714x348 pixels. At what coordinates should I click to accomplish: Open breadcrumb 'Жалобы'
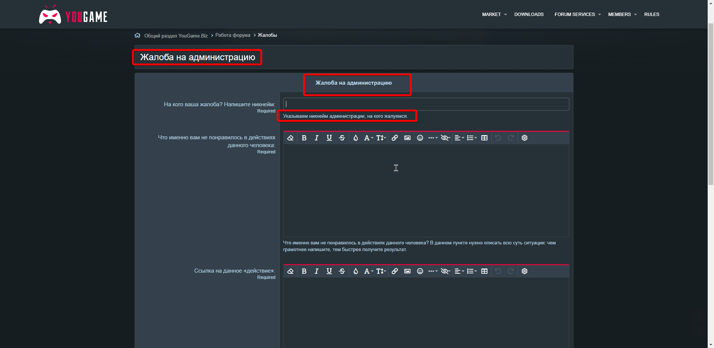pyautogui.click(x=267, y=35)
